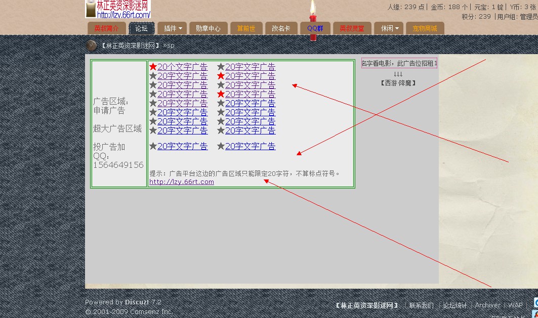The image size is (538, 318).
Task: Open the QQ群 navigation tab
Action: tap(315, 28)
